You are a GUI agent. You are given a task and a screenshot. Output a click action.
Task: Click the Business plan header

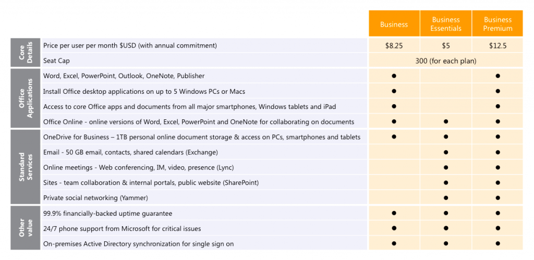coord(394,24)
